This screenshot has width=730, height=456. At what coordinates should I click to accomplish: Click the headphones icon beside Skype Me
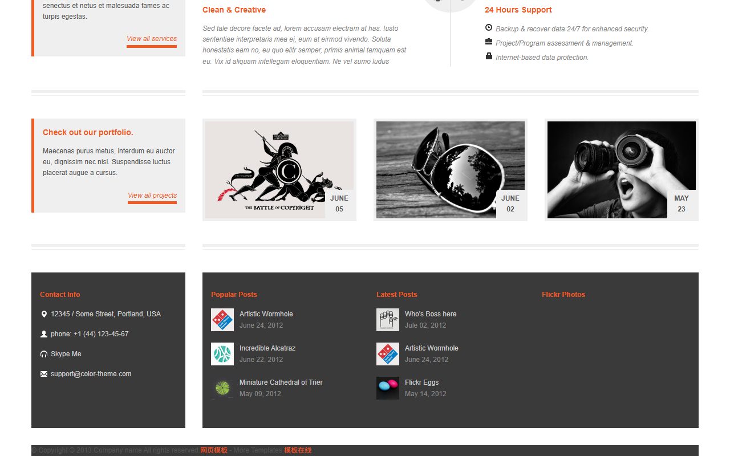pyautogui.click(x=44, y=354)
